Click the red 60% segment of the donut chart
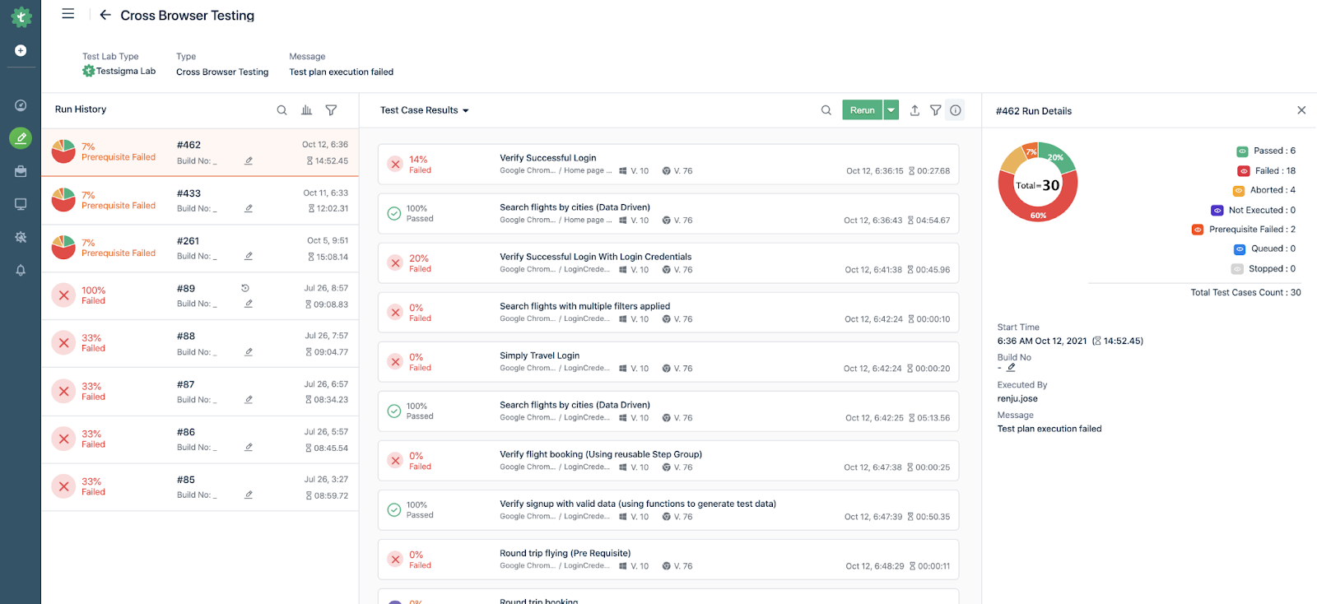Image resolution: width=1317 pixels, height=604 pixels. coord(1039,216)
